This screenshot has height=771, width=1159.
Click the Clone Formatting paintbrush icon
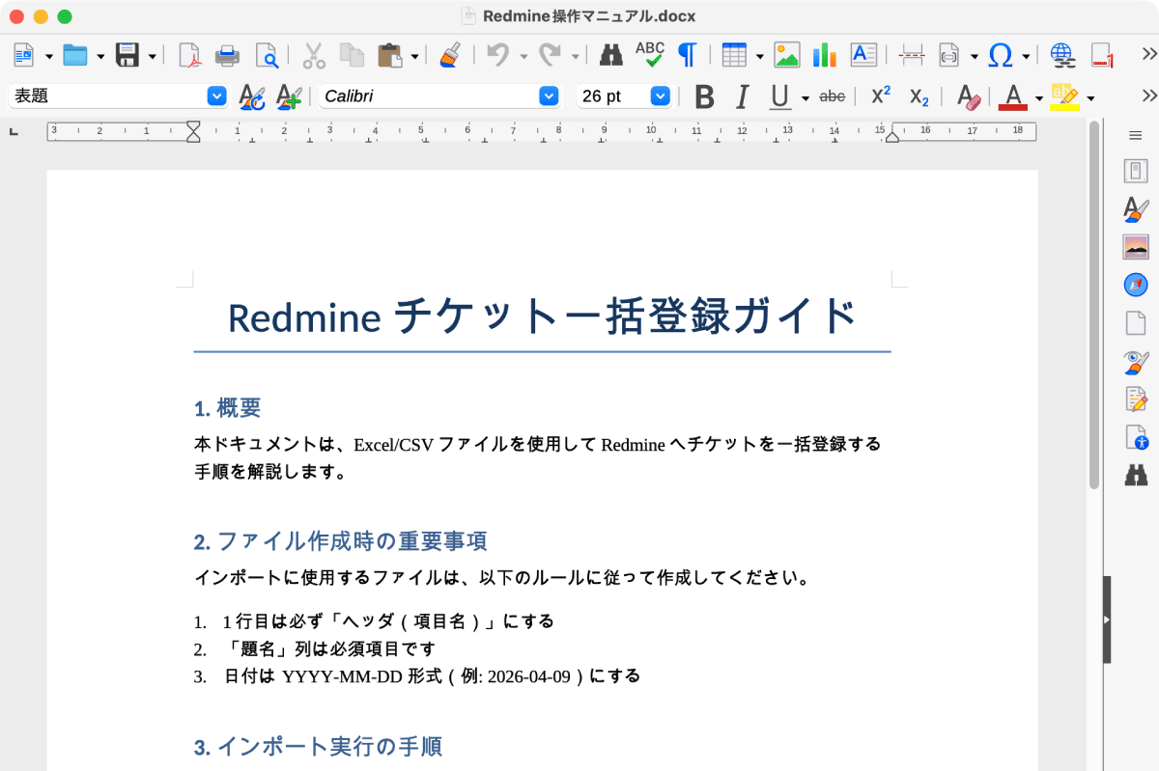coord(449,55)
